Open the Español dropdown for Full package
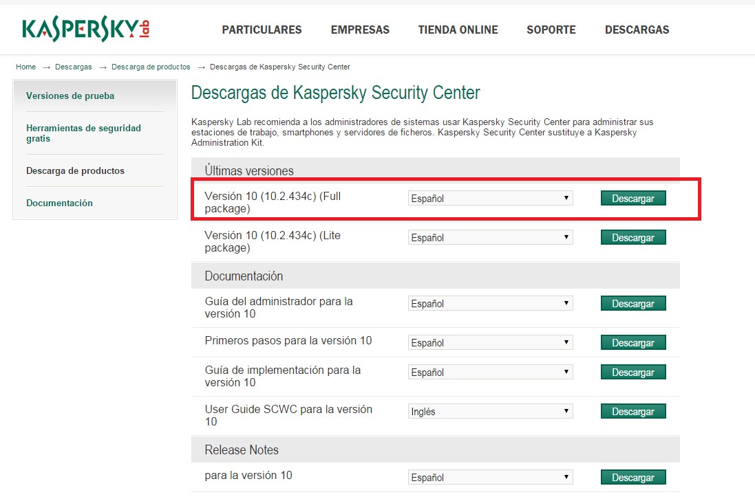The width and height of the screenshot is (755, 499). point(490,198)
